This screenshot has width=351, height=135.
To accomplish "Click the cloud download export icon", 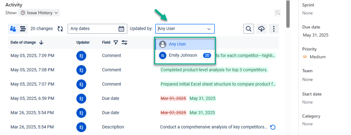I will [x=261, y=29].
